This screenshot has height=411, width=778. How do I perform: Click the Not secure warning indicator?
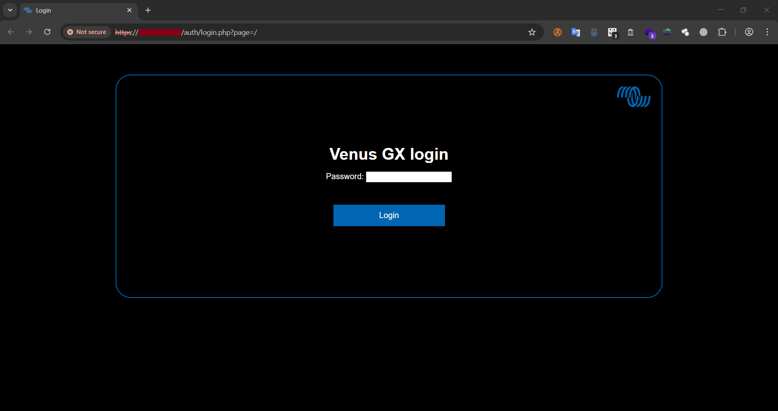pyautogui.click(x=86, y=32)
